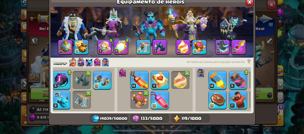Select the Giant Gauntlet equipment level 18
Screen dimensions: 304x134
pos(81,47)
